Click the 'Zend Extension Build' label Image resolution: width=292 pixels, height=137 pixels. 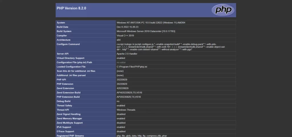[x=68, y=92]
